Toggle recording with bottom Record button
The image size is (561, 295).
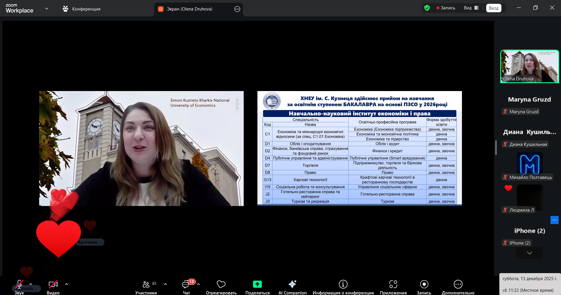pyautogui.click(x=424, y=284)
